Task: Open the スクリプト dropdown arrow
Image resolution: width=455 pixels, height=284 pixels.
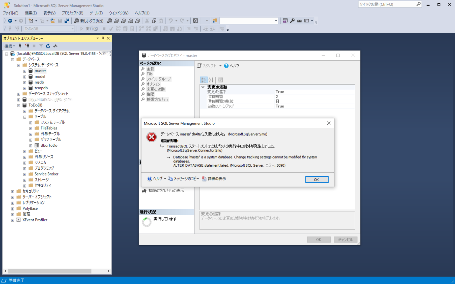Action: click(220, 66)
